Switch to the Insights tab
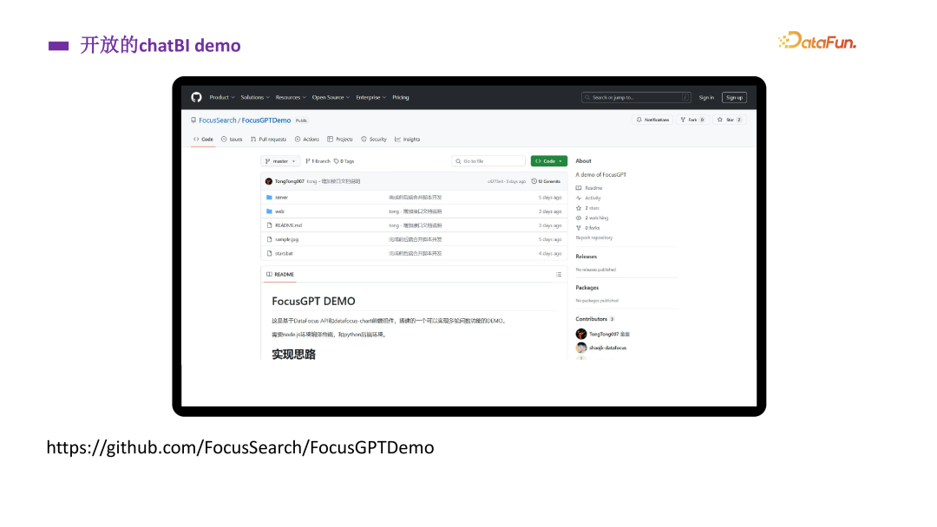The width and height of the screenshot is (937, 527). pos(408,139)
